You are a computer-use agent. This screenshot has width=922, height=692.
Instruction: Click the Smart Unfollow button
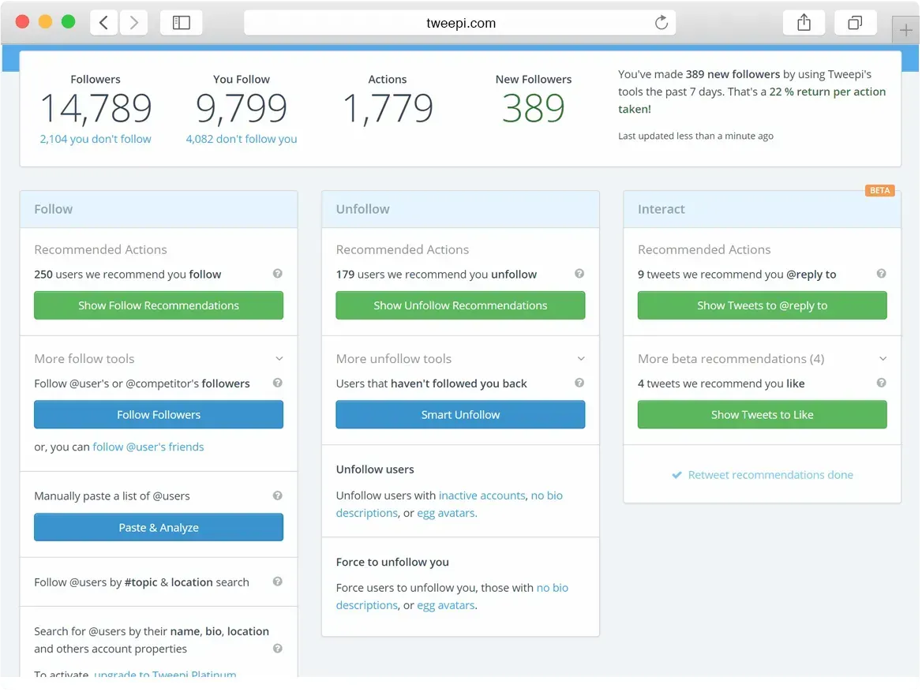pos(460,415)
